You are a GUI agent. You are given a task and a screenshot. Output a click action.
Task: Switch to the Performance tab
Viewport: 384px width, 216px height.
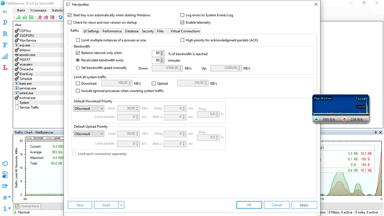(112, 31)
